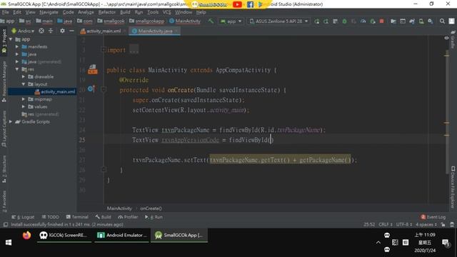Viewport: 457px width, 257px height.
Task: Open the Gradle side tool window
Action: pos(453,39)
